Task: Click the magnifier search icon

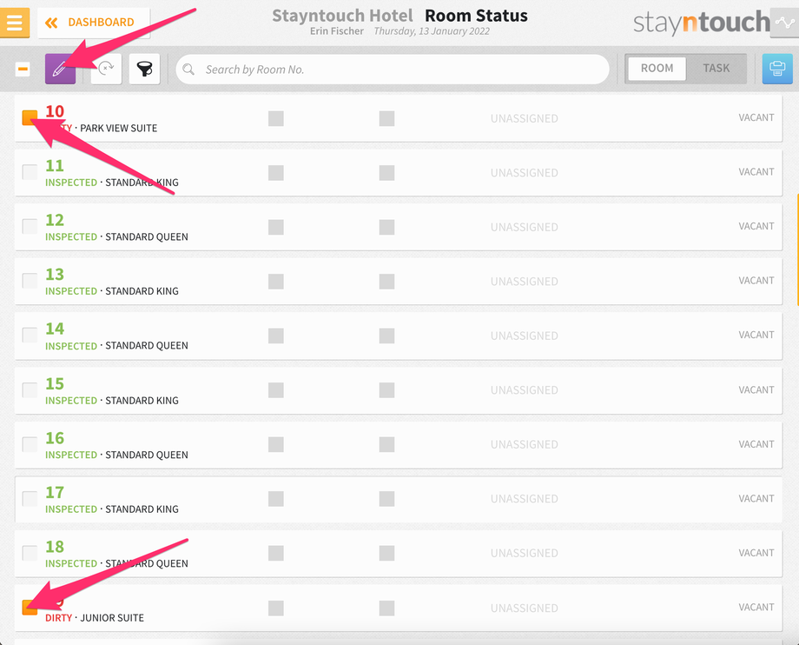Action: tap(188, 70)
